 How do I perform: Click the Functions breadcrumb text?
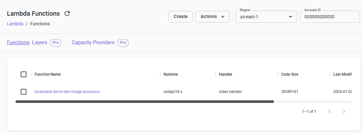point(40,24)
